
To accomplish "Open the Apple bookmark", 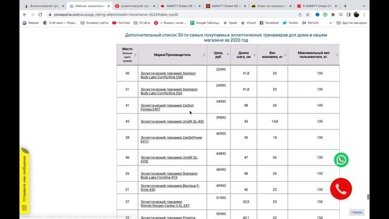I will (230, 23).
